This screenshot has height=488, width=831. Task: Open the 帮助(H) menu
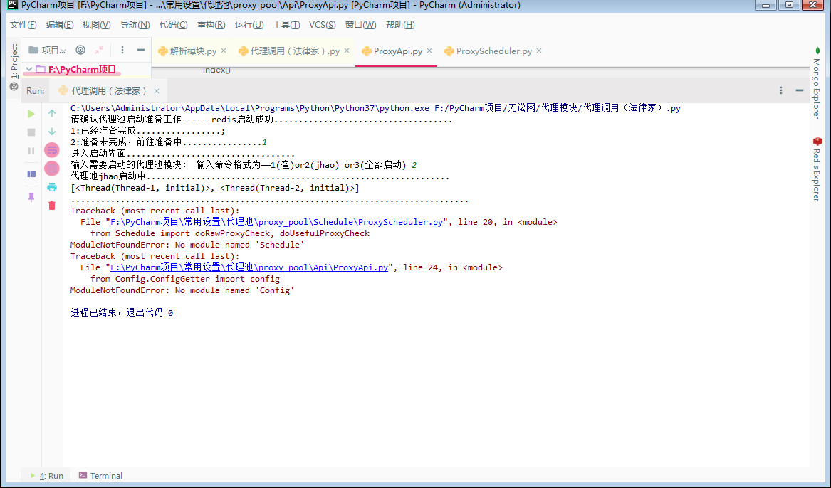pyautogui.click(x=400, y=25)
